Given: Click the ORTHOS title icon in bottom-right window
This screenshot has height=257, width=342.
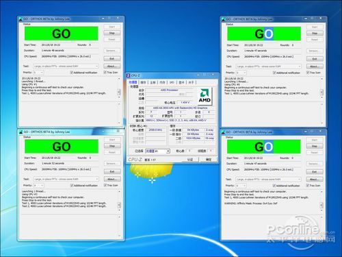Looking at the screenshot, I should pos(224,132).
